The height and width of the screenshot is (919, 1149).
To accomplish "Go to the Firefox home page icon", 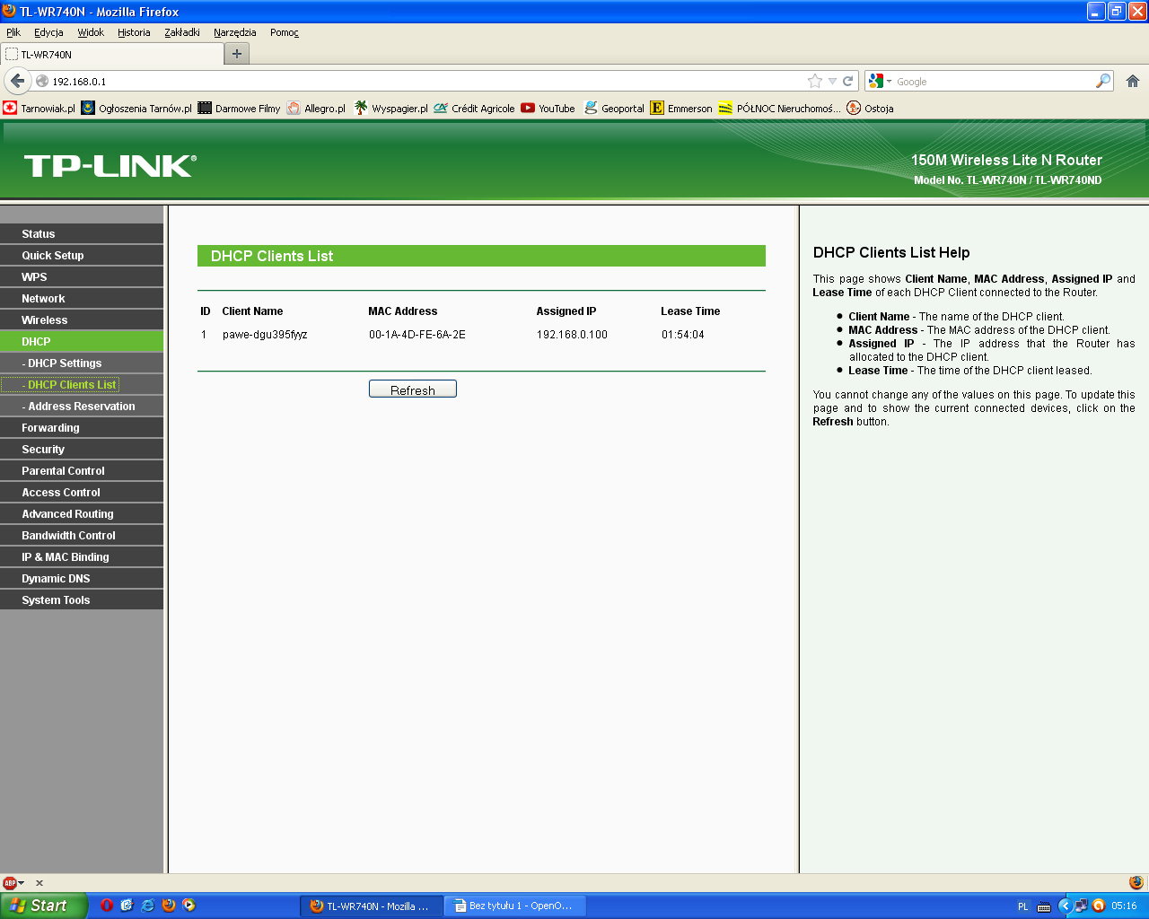I will point(1132,81).
